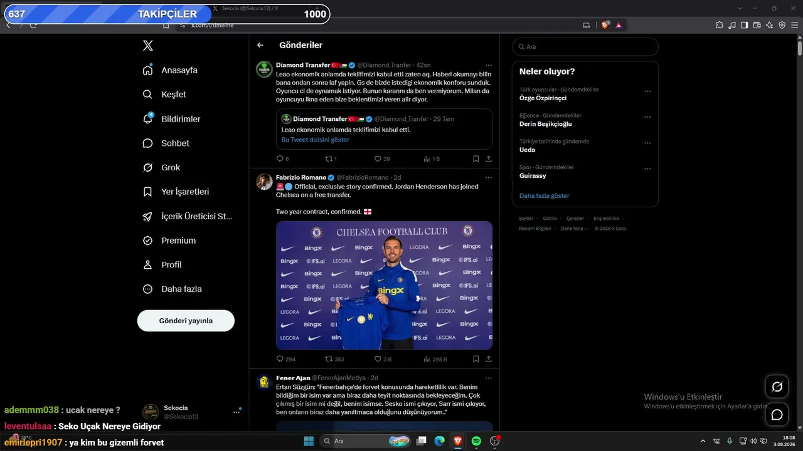Open Premium from the sidebar
This screenshot has height=451, width=803.
click(x=169, y=241)
